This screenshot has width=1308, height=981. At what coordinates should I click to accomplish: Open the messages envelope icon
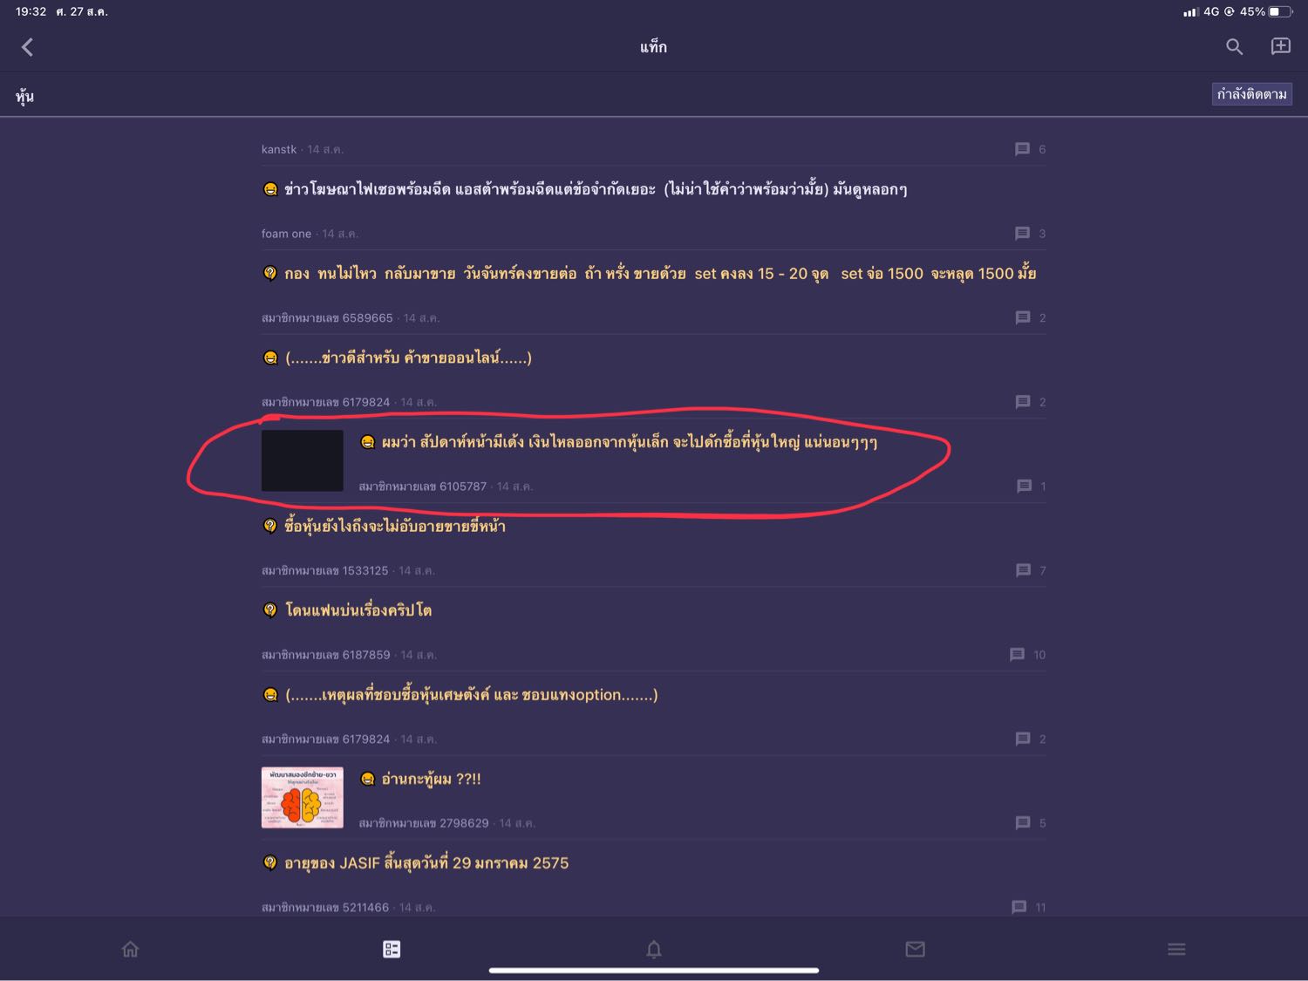click(x=915, y=949)
